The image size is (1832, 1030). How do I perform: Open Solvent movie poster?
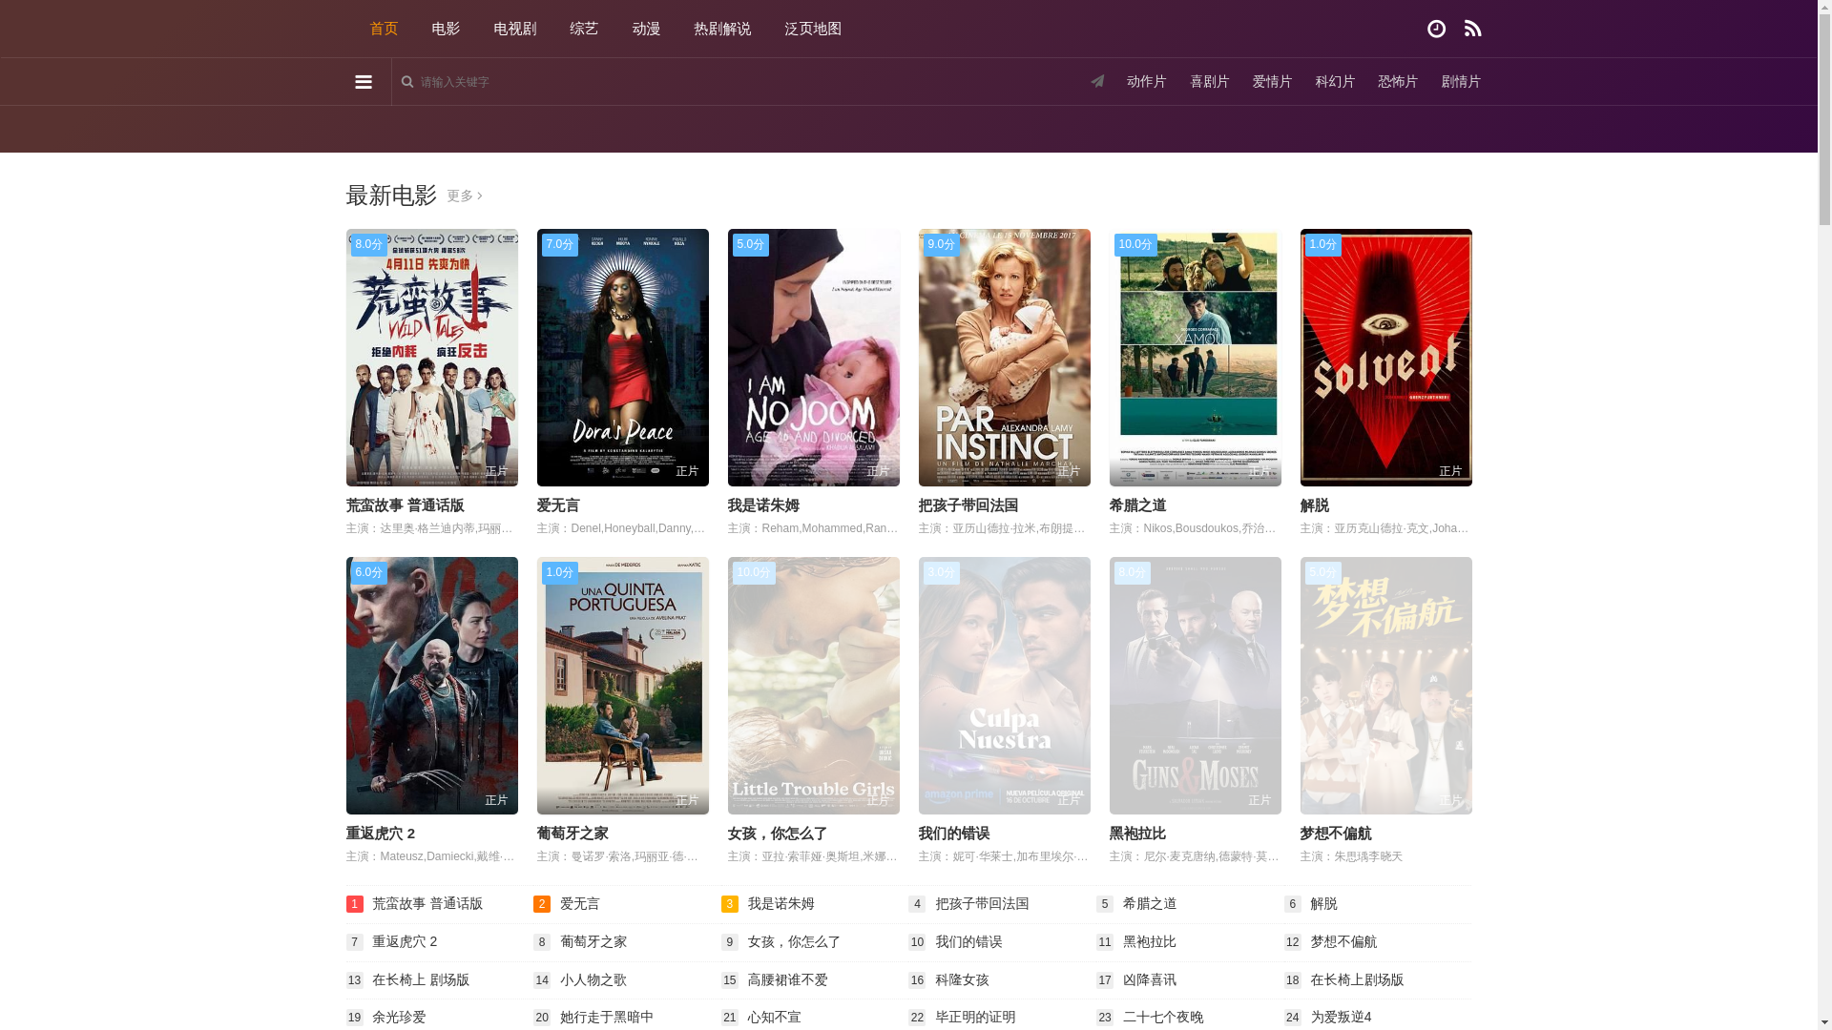tap(1386, 358)
